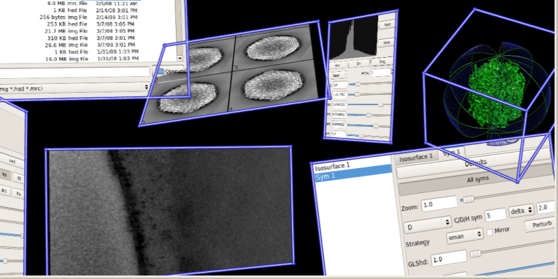This screenshot has height=279, width=558.
Task: Click the Save button beside the histogram
Action: click(x=387, y=25)
